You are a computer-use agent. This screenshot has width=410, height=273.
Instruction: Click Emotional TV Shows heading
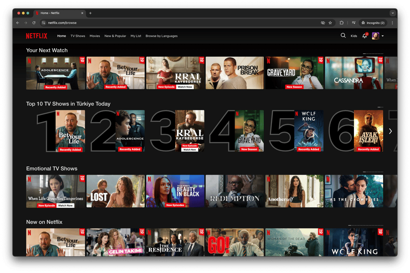pyautogui.click(x=52, y=169)
